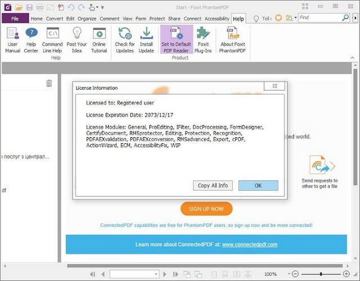Click the hand tool icon in quick access

(92, 7)
